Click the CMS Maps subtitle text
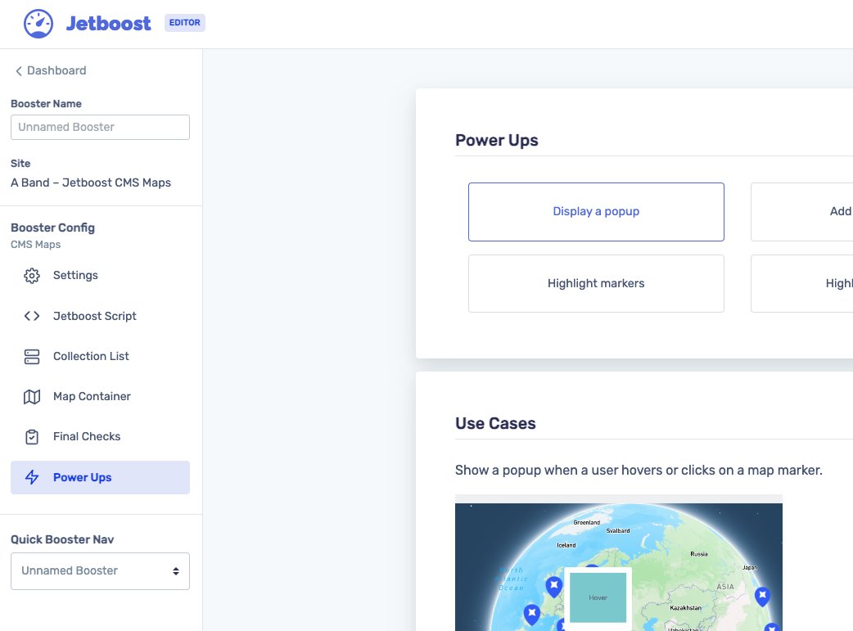This screenshot has width=853, height=631. [36, 245]
